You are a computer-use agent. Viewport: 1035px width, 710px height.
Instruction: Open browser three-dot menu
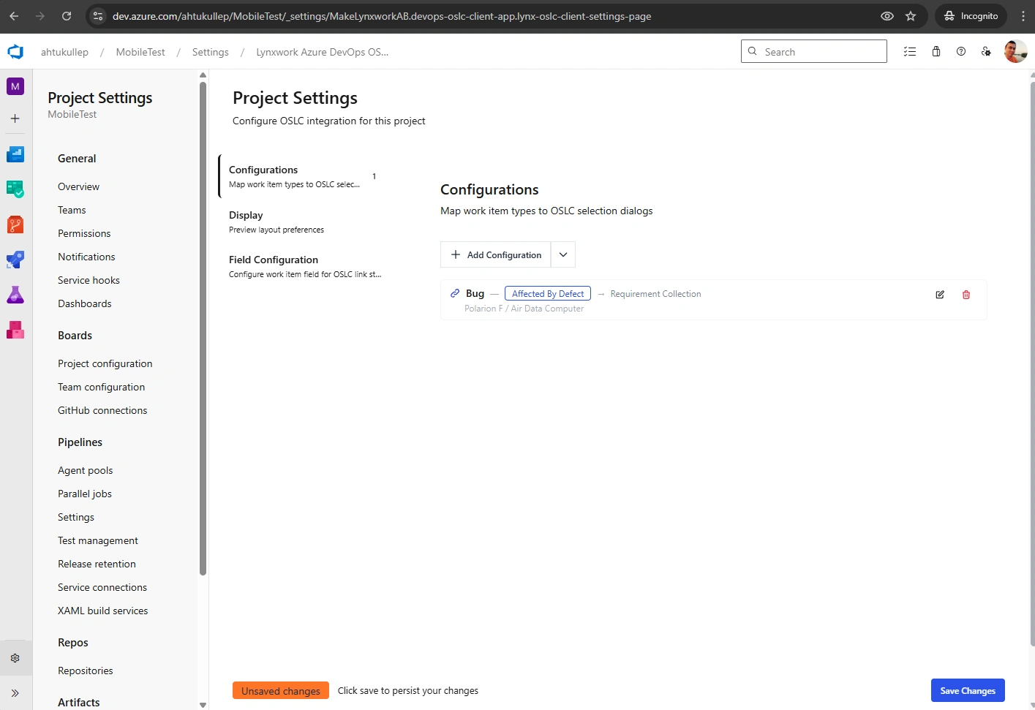click(x=1023, y=16)
